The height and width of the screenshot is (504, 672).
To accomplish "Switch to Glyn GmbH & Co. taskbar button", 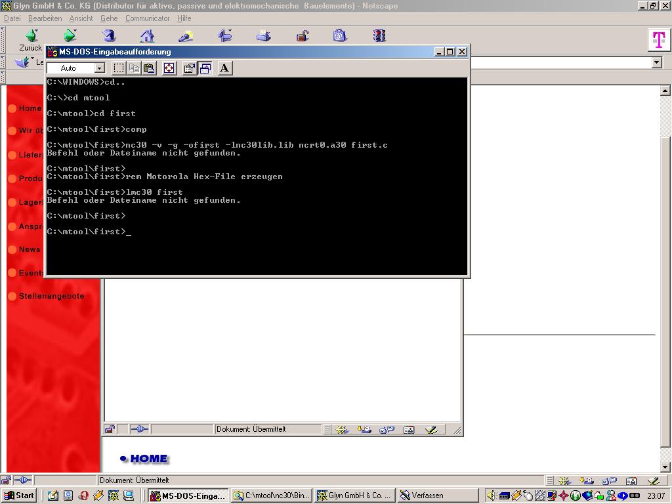I will pyautogui.click(x=354, y=495).
